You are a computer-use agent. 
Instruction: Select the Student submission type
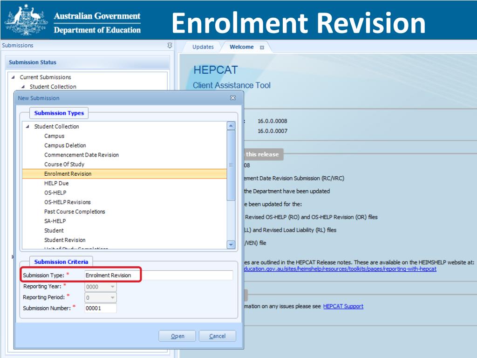54,230
